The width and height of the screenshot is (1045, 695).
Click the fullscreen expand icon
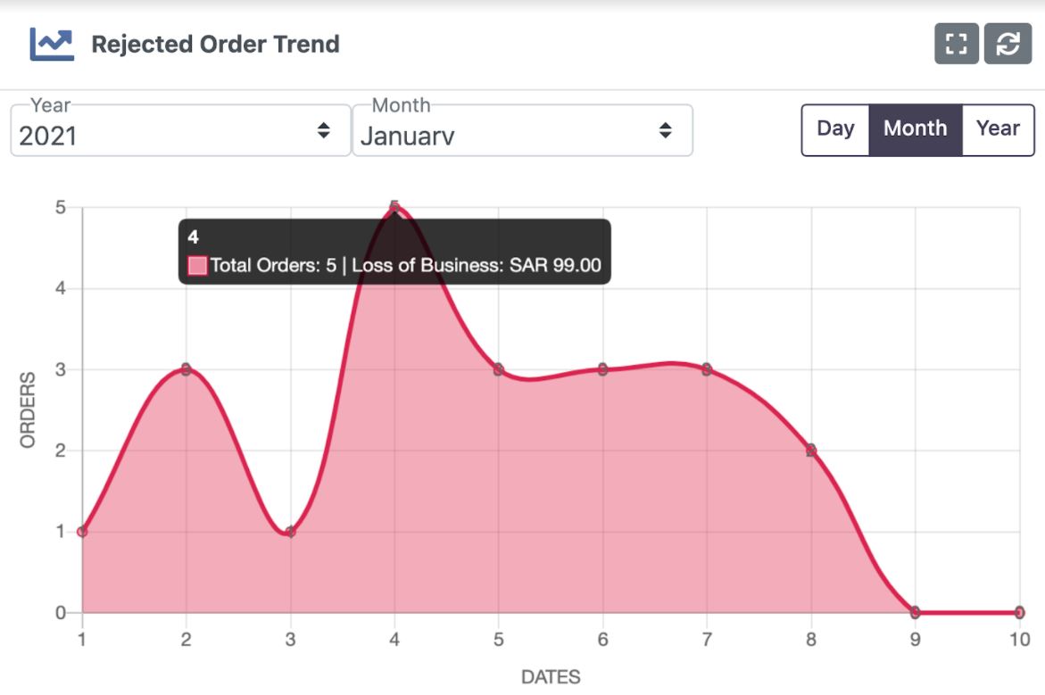(957, 44)
